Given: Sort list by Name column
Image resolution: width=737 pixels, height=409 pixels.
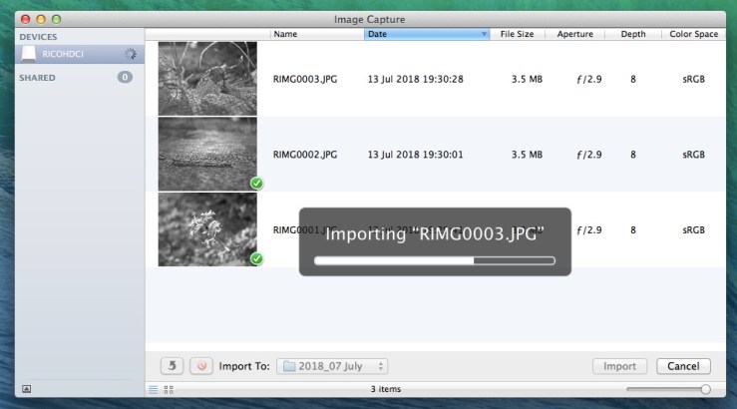Looking at the screenshot, I should 316,34.
